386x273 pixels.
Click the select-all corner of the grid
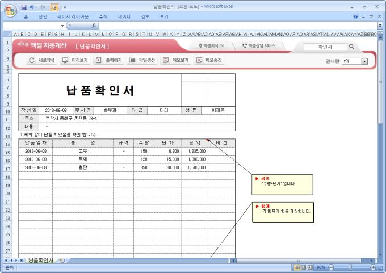pos(7,34)
